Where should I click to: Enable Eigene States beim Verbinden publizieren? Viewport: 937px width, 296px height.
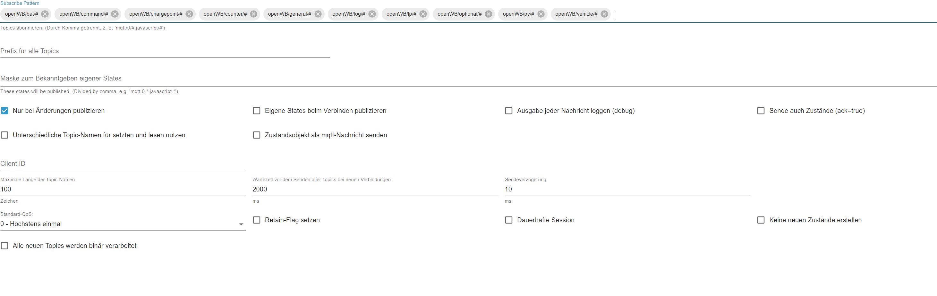pos(256,111)
